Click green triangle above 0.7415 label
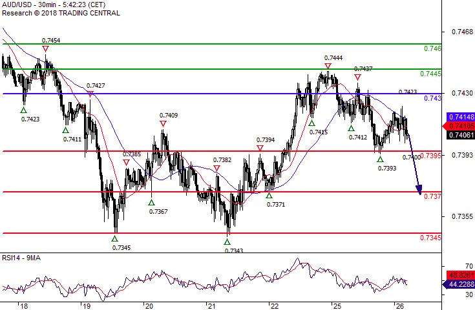 [x=311, y=123]
